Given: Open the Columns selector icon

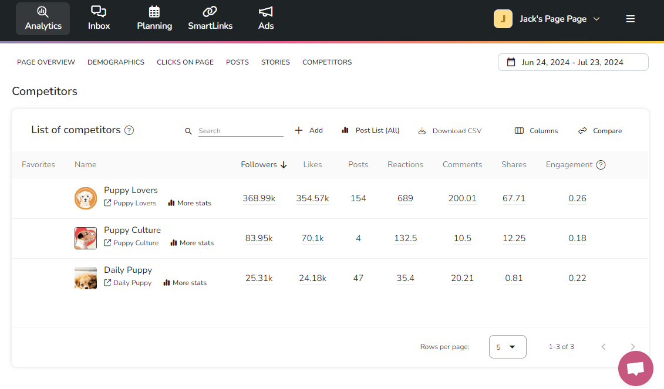Looking at the screenshot, I should [520, 130].
